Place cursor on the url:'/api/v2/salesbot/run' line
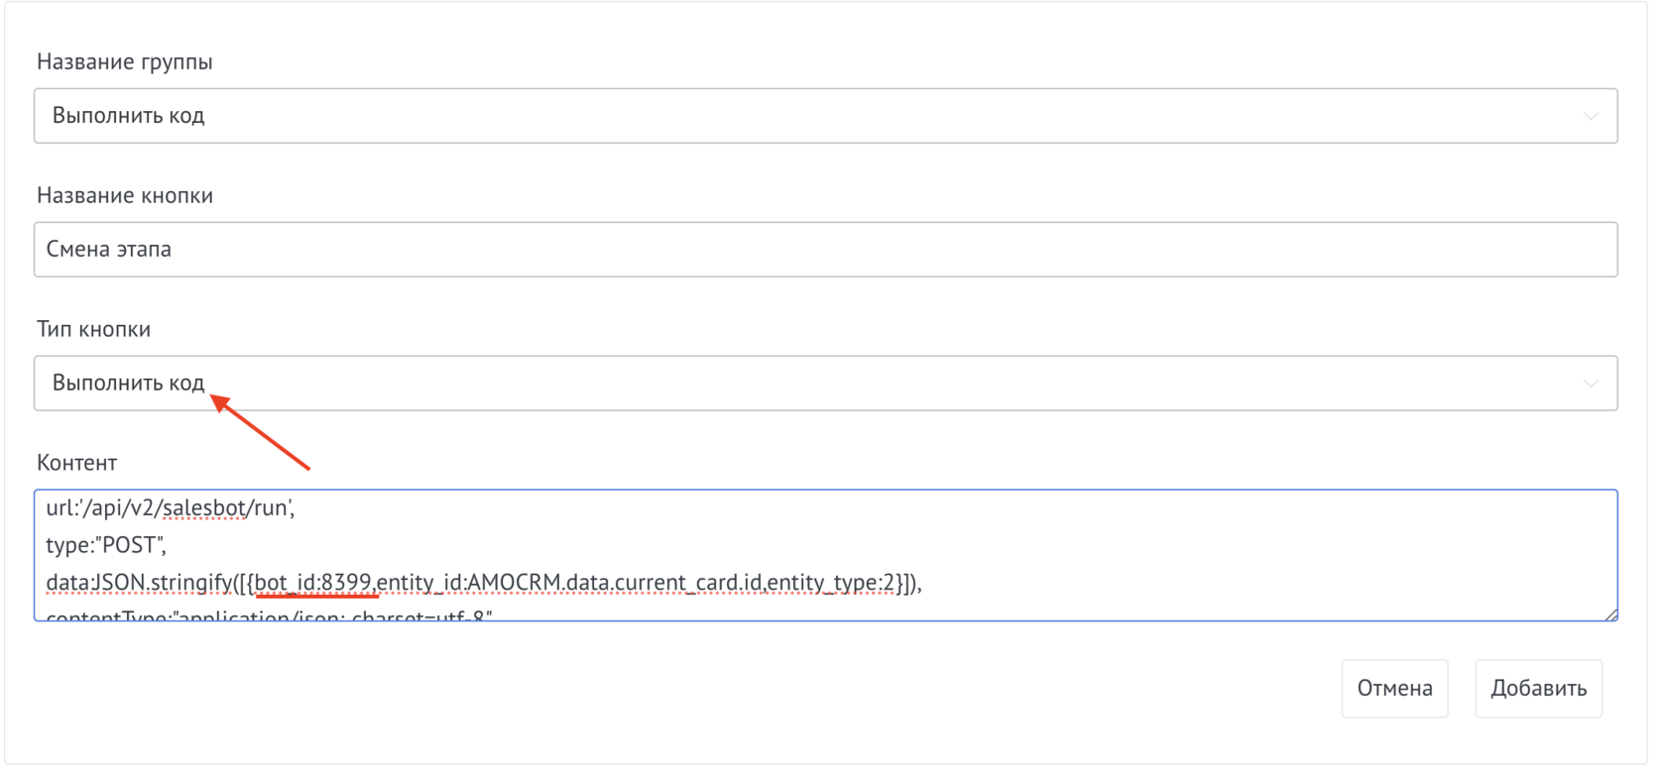The image size is (1666, 771). coord(171,508)
